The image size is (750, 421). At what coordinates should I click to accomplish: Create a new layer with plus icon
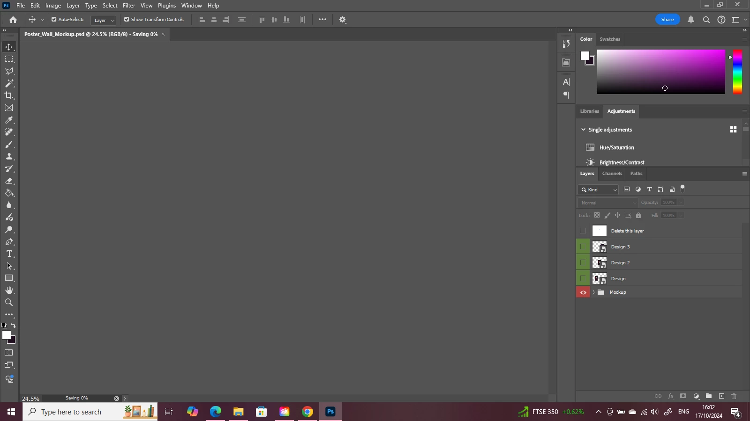(x=721, y=396)
